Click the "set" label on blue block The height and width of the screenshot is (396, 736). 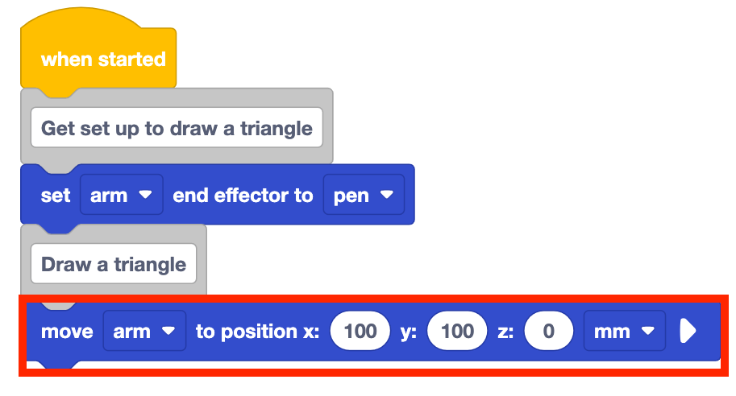coord(56,196)
